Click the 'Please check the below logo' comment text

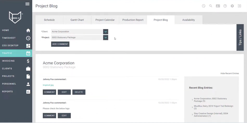click(x=56, y=108)
